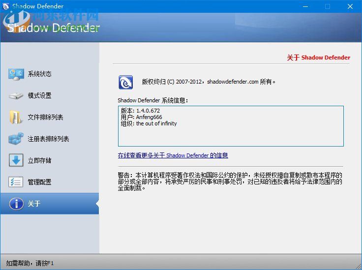Close the Shadow Defender window
The image size is (362, 270).
tap(350, 6)
